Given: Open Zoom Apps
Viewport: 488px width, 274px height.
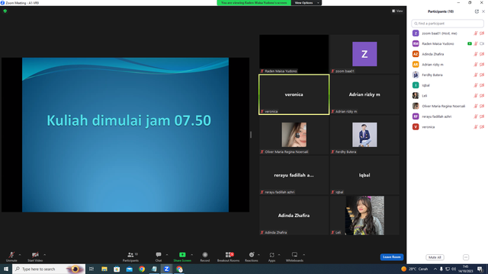Looking at the screenshot, I should pos(271,256).
